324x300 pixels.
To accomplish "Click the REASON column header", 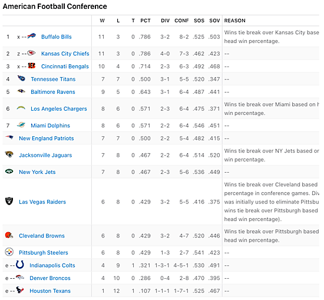I will 234,21.
